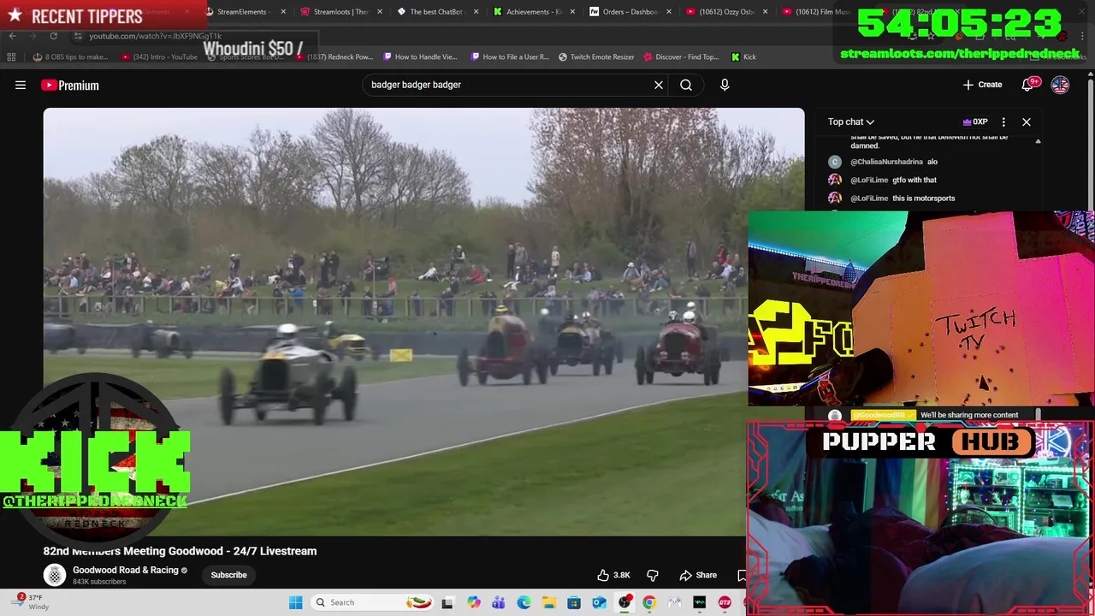The image size is (1095, 616).
Task: Click the Create button
Action: [982, 85]
